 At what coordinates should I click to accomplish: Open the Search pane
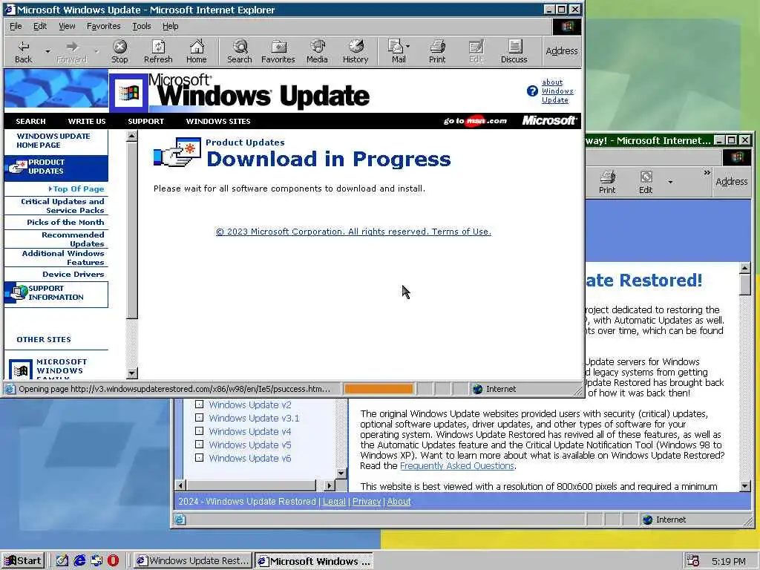point(240,51)
